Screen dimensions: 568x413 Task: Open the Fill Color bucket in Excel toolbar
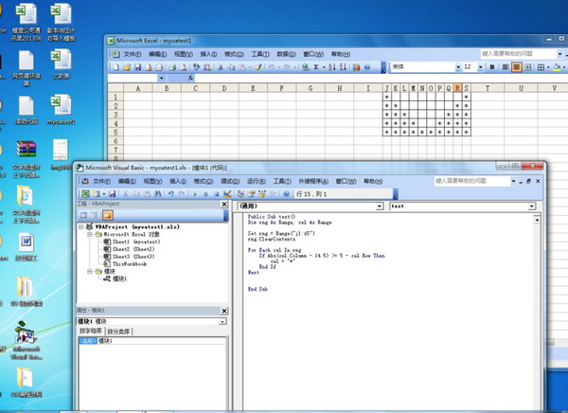(557, 67)
